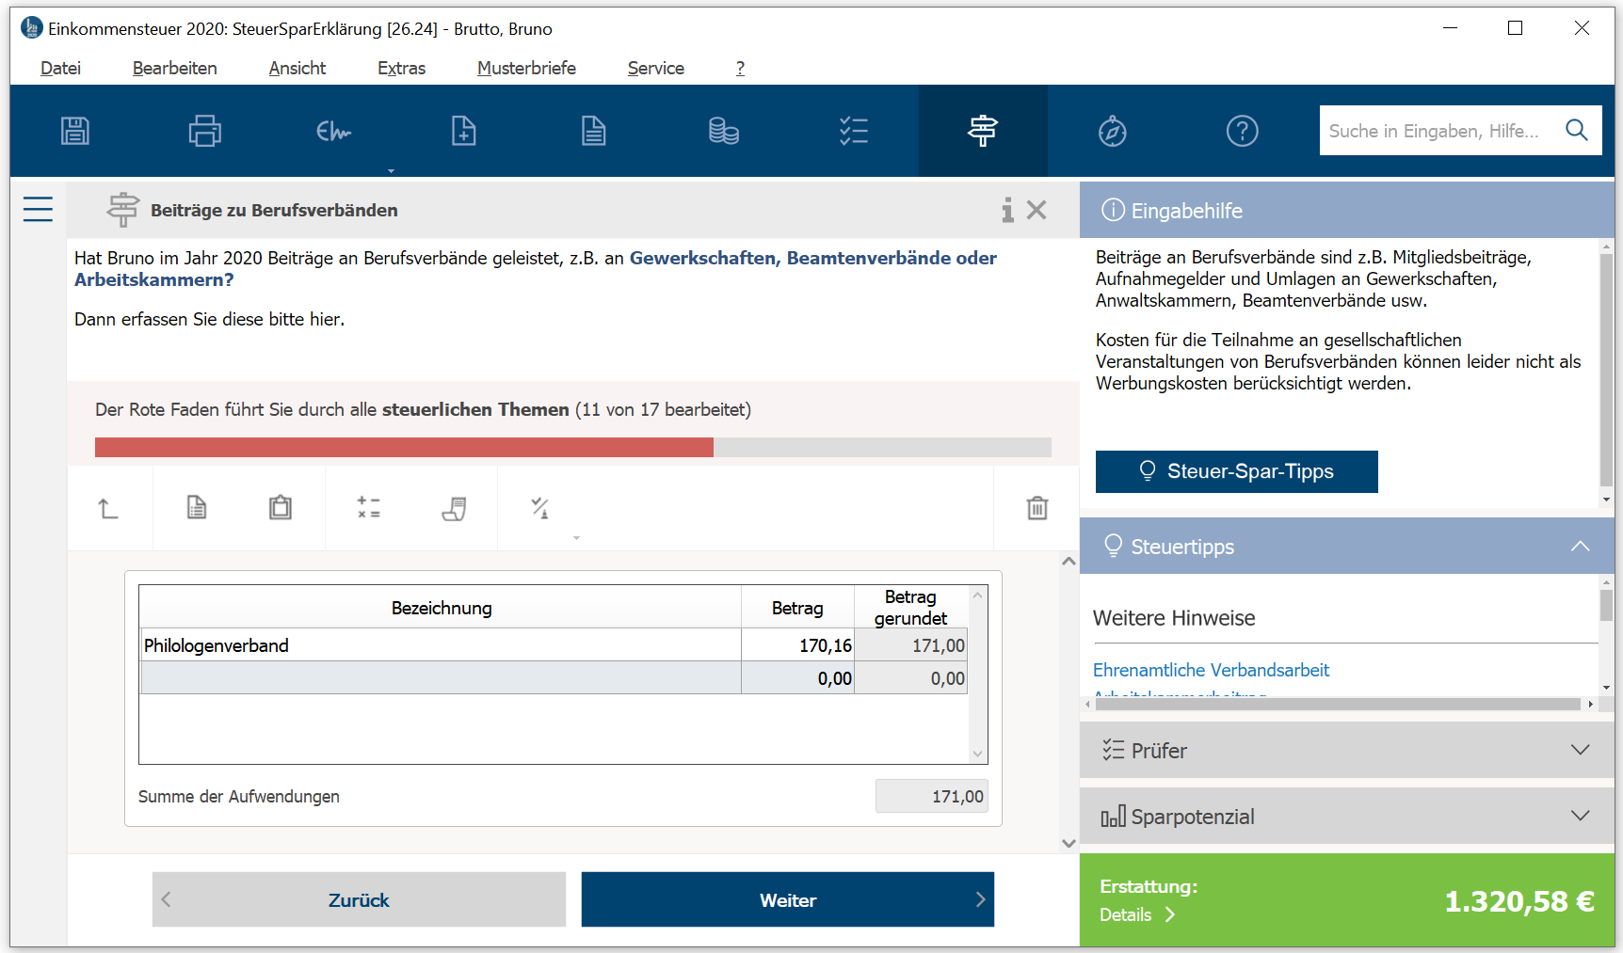Click the Print icon in toolbar

[204, 131]
